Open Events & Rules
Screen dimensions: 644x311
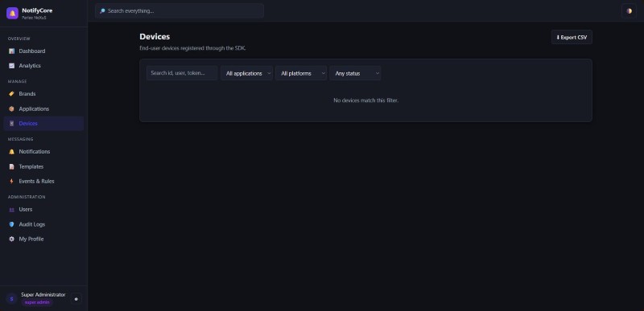pos(43,181)
